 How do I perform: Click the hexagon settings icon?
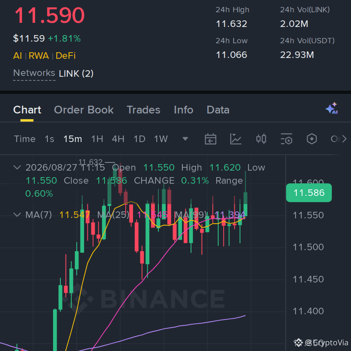(x=312, y=139)
